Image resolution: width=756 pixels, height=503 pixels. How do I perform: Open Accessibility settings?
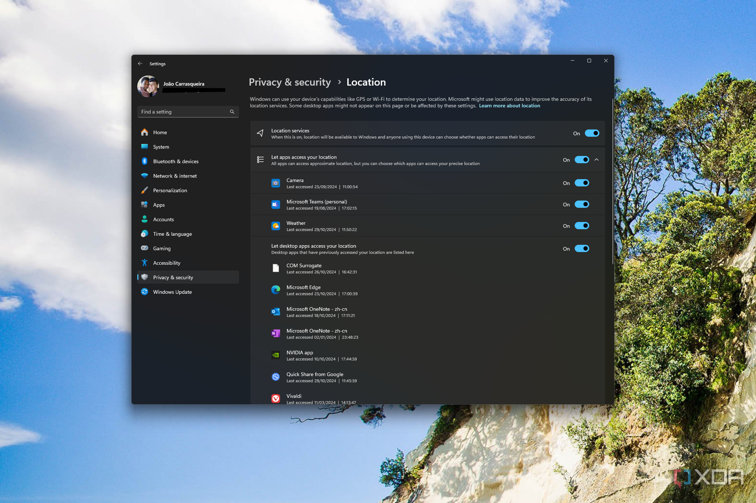pyautogui.click(x=188, y=263)
